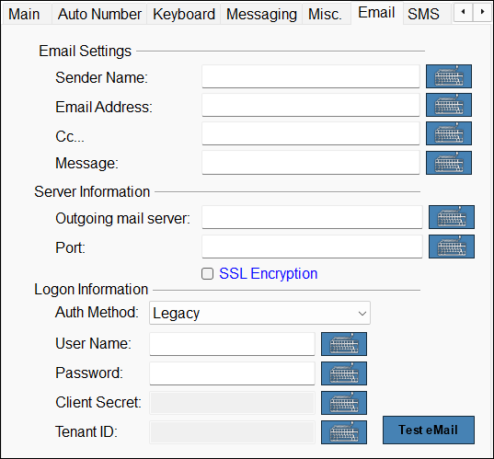Focus the Port input field
Screen dimensions: 494x459
coord(312,247)
